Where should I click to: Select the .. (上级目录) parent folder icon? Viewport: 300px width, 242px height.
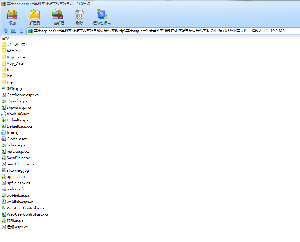[x=4, y=44]
